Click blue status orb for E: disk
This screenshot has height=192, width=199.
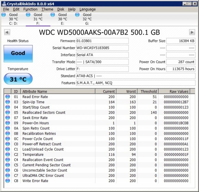pyautogui.click(x=53, y=15)
